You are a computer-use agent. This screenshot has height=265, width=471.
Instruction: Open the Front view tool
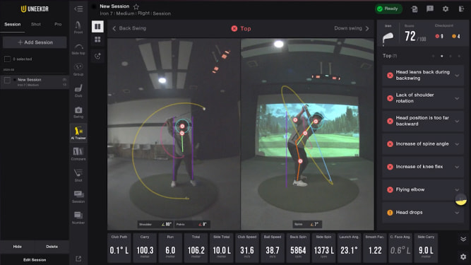78,27
